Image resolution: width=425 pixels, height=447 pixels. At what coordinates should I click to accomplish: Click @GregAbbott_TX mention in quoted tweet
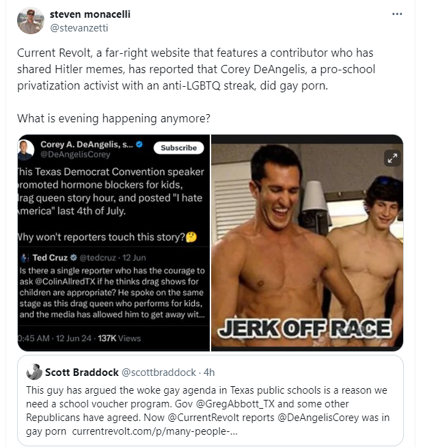click(x=235, y=404)
